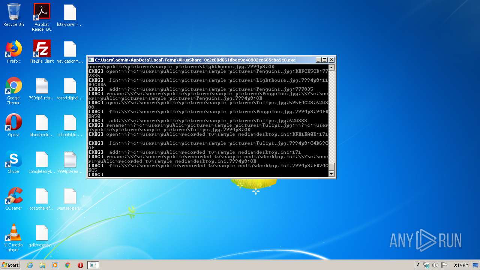Open the network tray icon
Viewport: 480px width, 270px height.
tap(426, 265)
